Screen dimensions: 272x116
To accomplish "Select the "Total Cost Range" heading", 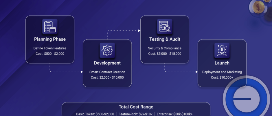I will pos(136,107).
